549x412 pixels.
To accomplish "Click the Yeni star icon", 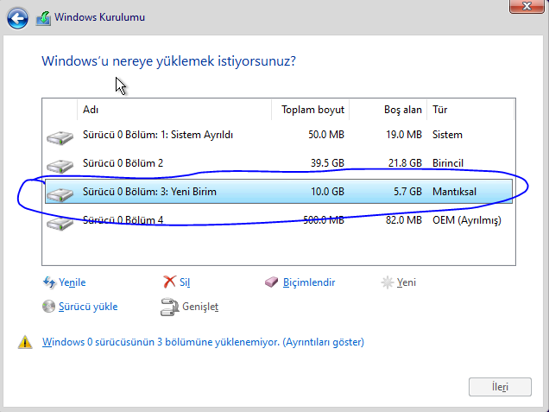I will click(388, 282).
